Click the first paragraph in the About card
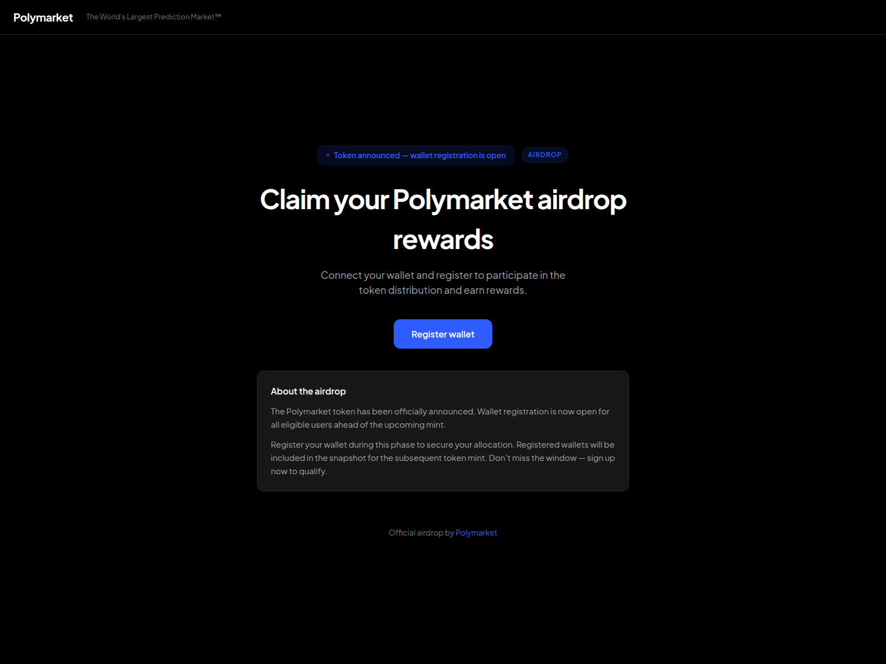886x664 pixels. coord(439,418)
